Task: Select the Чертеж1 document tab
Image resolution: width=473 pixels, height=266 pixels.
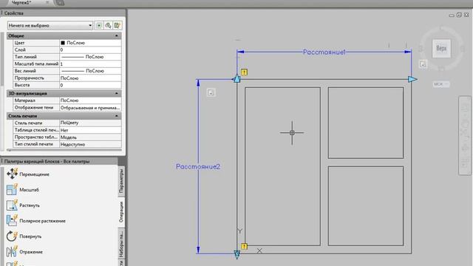Action: [x=21, y=3]
